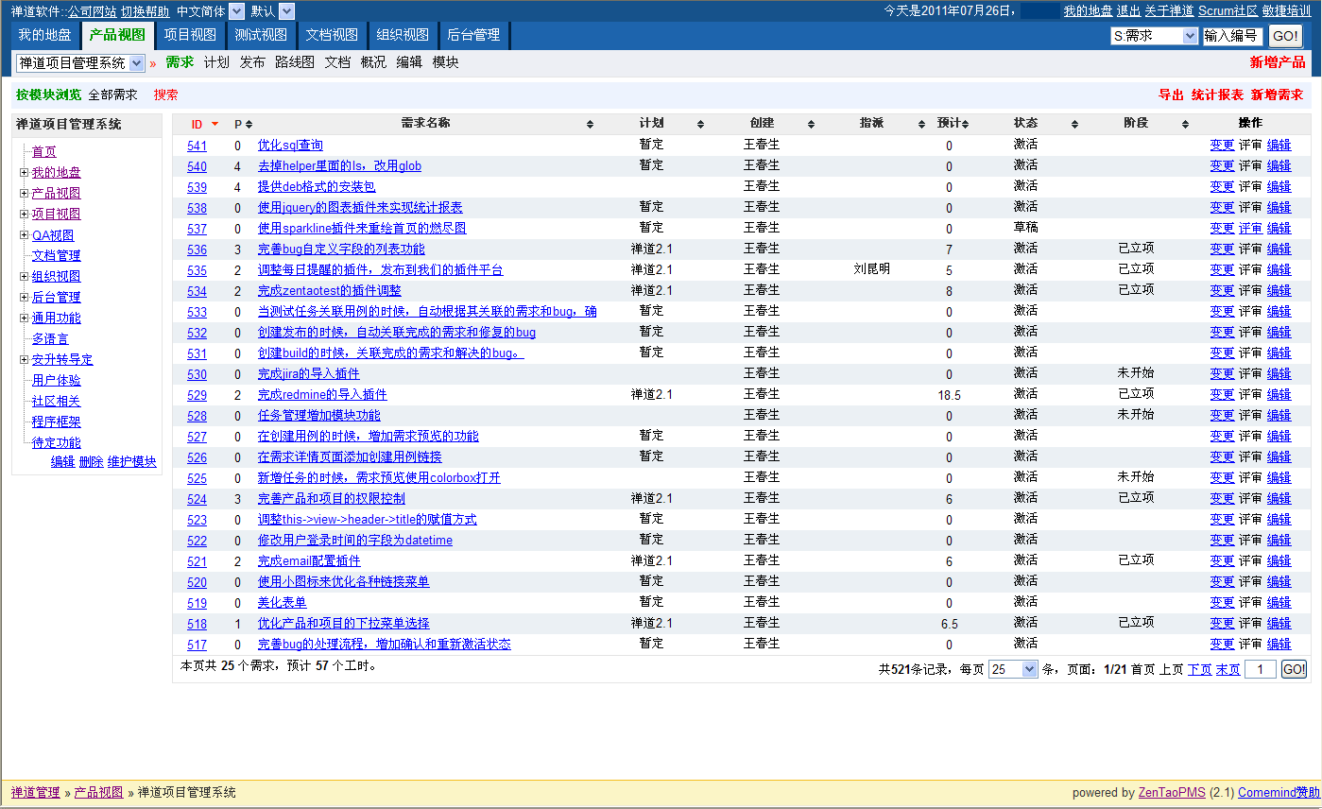
Task: Expand the 后台管理 module tree node
Action: (24, 297)
